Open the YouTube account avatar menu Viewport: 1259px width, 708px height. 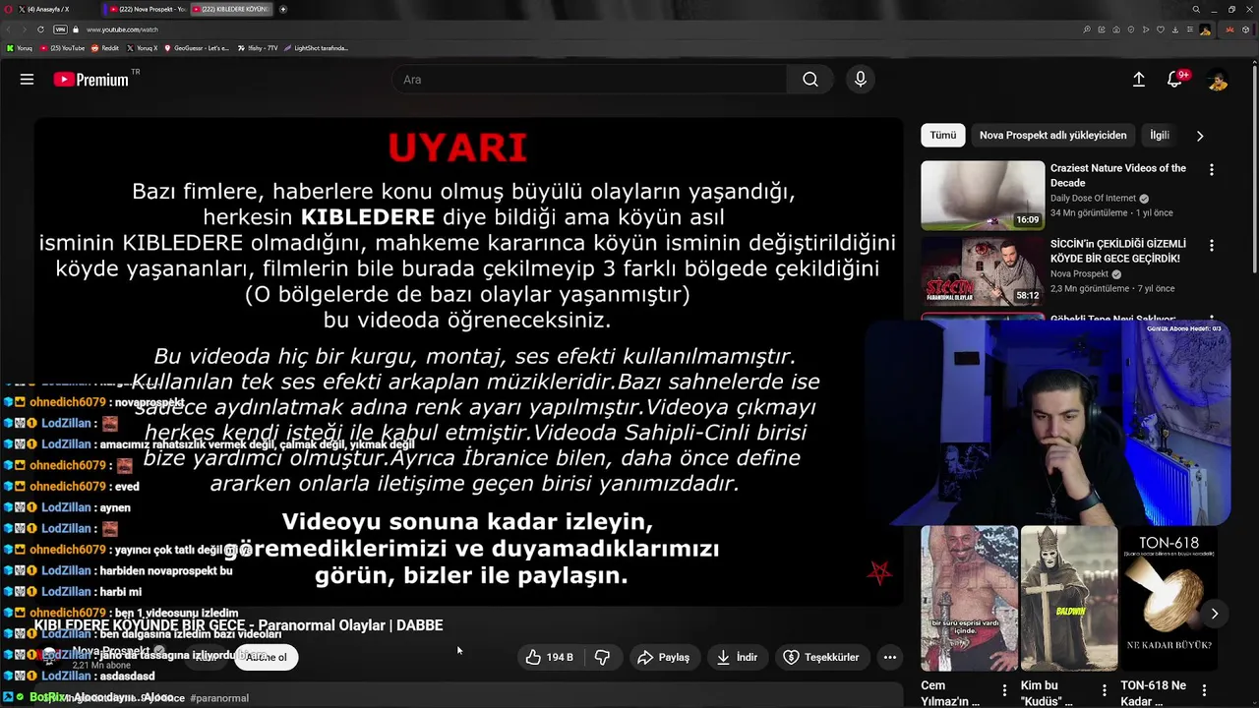coord(1217,80)
